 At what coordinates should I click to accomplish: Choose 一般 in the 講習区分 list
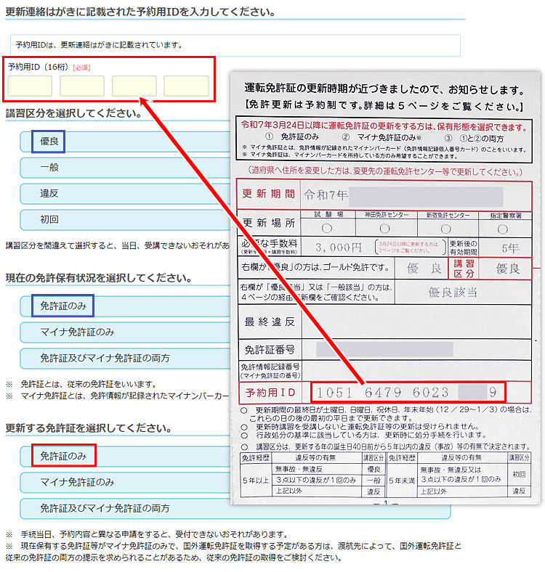pos(49,168)
